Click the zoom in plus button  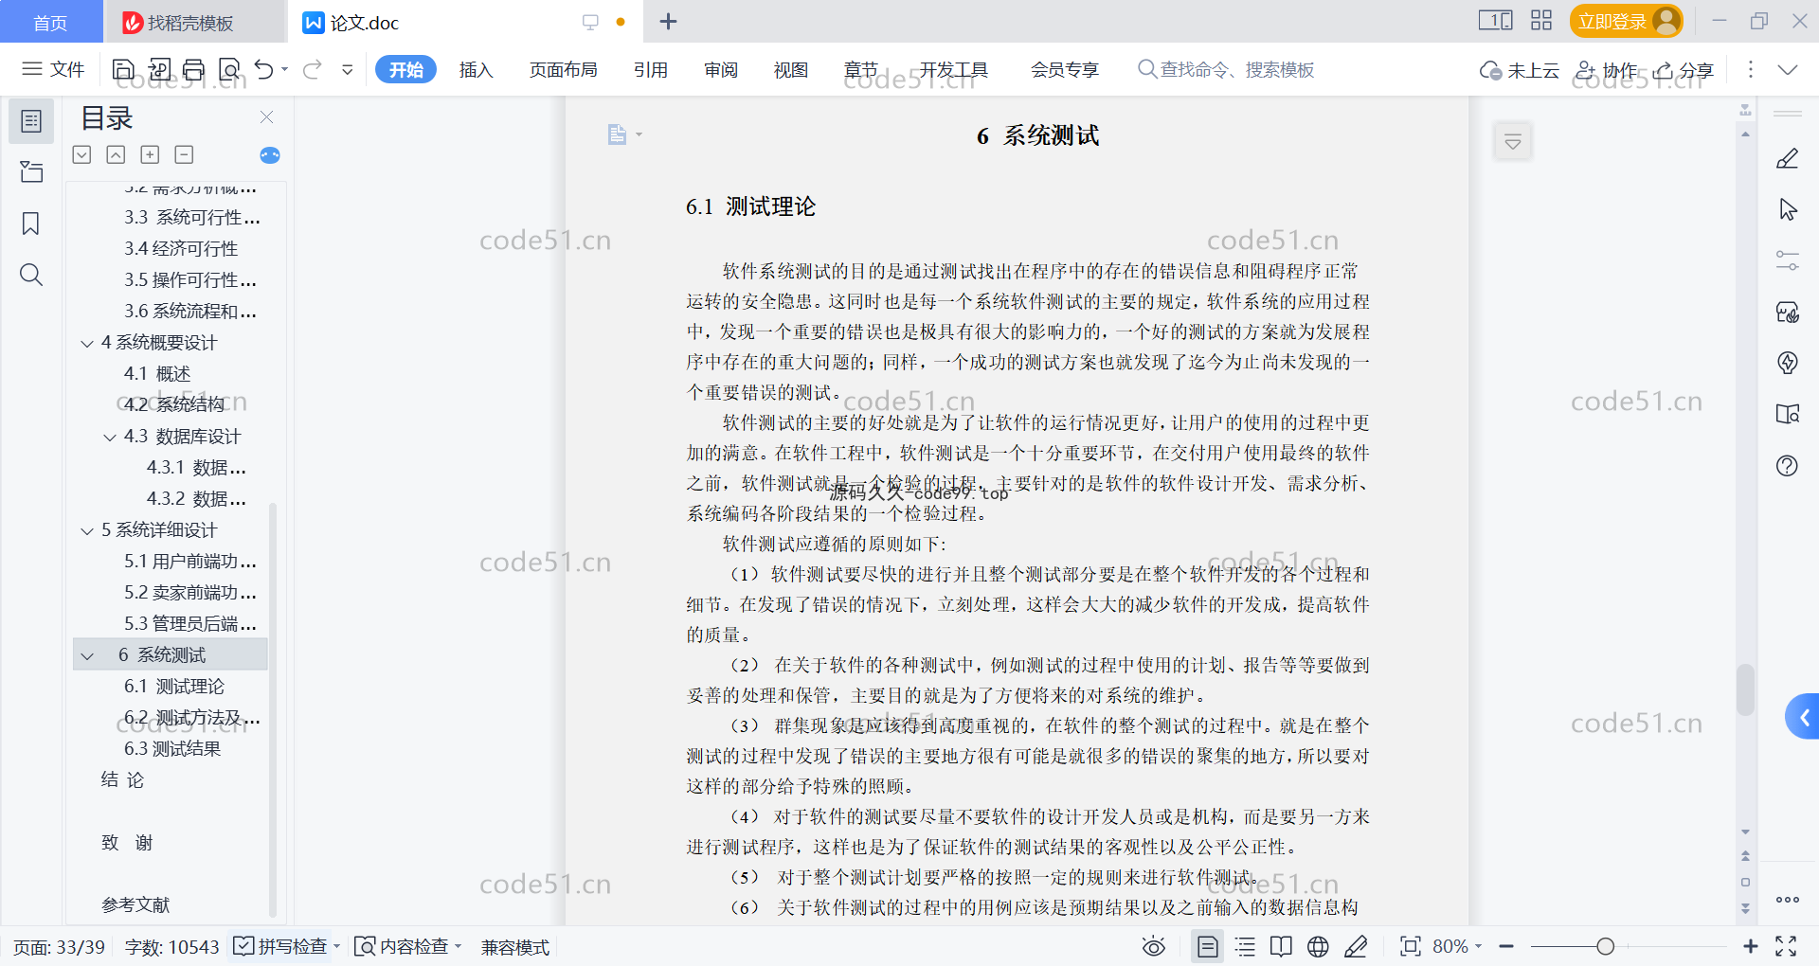[x=1751, y=946]
